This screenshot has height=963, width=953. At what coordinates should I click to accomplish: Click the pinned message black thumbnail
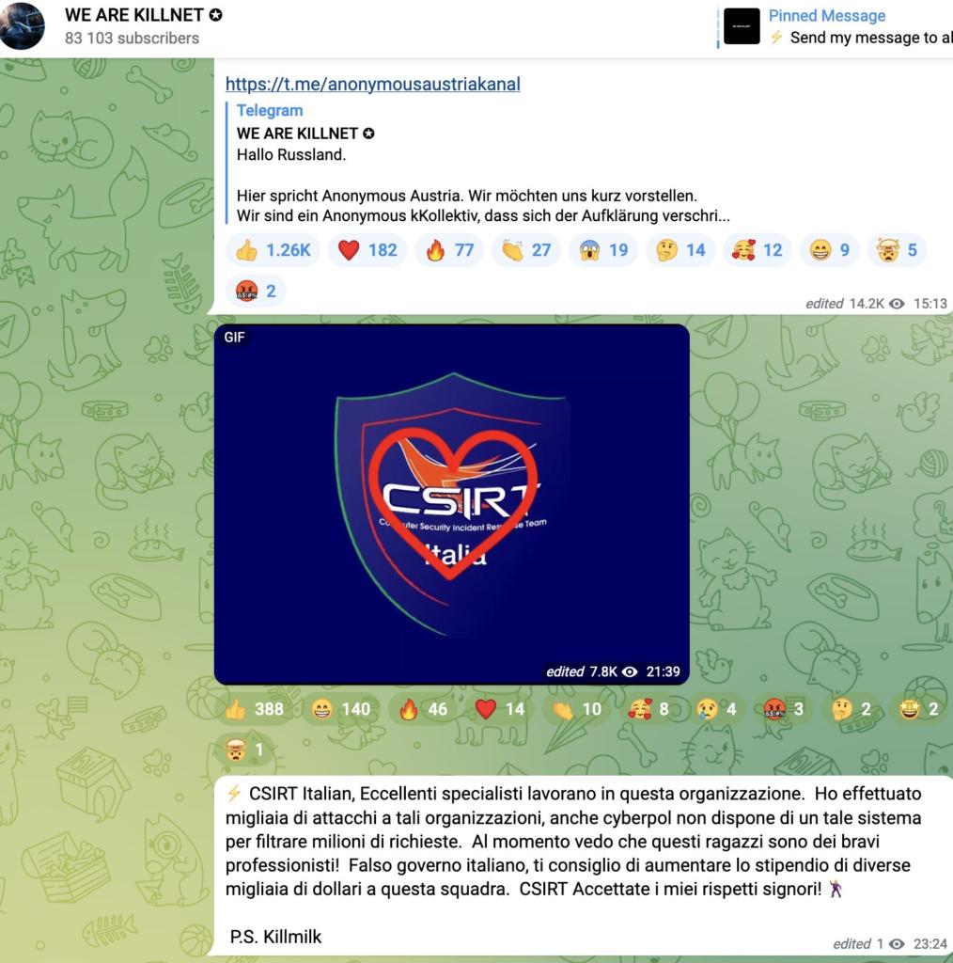742,26
